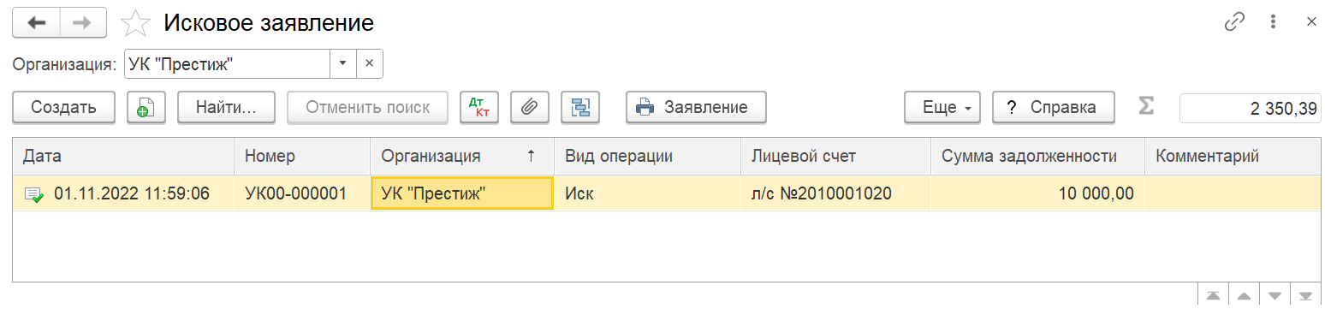Open the Справка help
1325x315 pixels.
[1053, 107]
